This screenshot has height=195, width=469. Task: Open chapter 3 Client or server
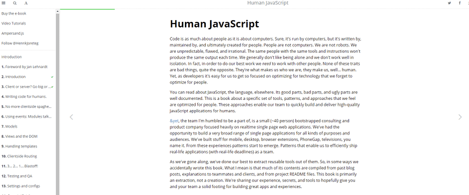pyautogui.click(x=26, y=87)
